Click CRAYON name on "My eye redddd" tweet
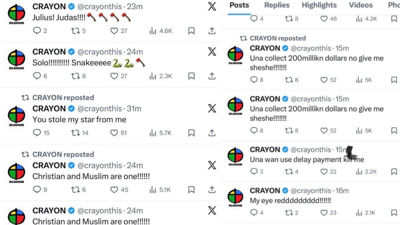This screenshot has height=225, width=400. 265,191
